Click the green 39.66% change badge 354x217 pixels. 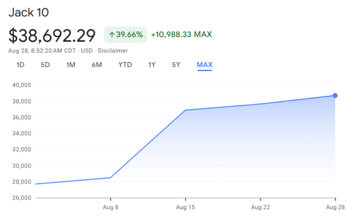[x=125, y=34]
